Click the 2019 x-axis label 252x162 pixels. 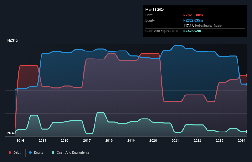131,140
